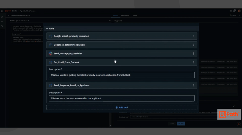Click the Google_to_determine_location tool name text
The width and height of the screenshot is (242, 135).
click(x=69, y=45)
